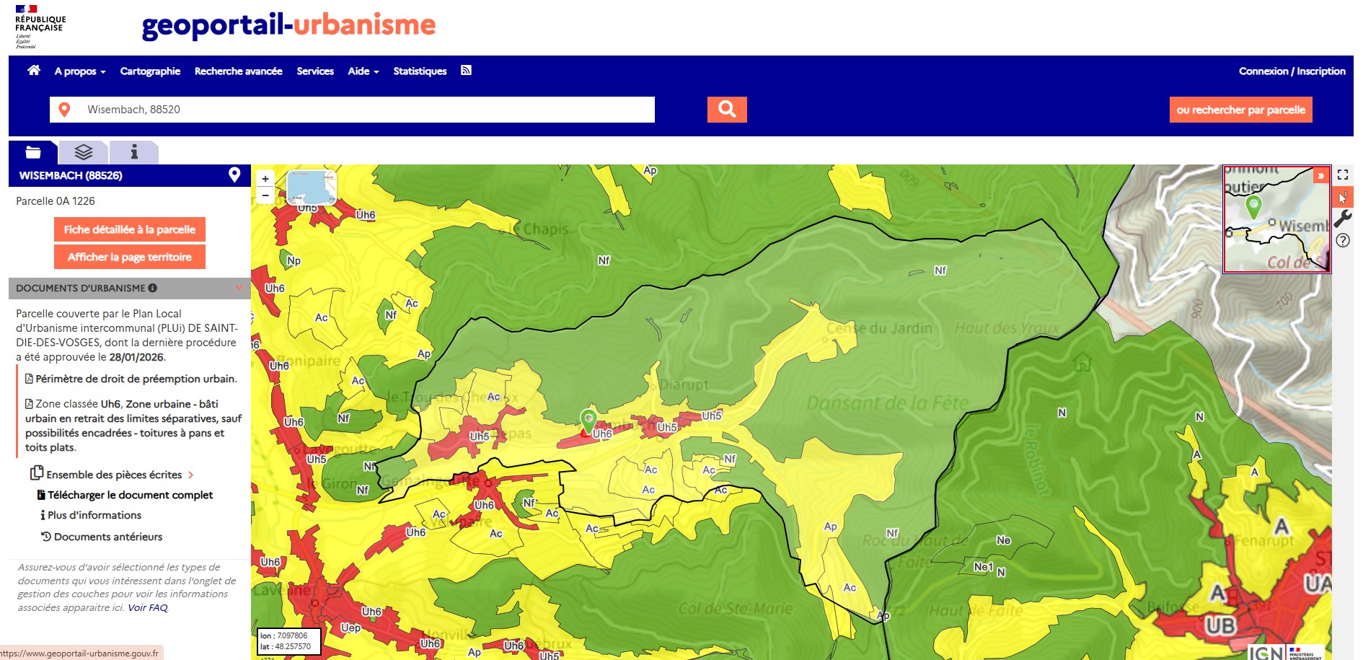This screenshot has height=660, width=1363.
Task: Switch to the layers stack tab
Action: click(x=84, y=152)
